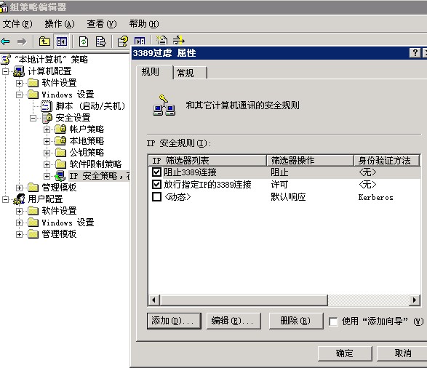Click the 添加(D)... button
The image size is (427, 368).
click(174, 321)
